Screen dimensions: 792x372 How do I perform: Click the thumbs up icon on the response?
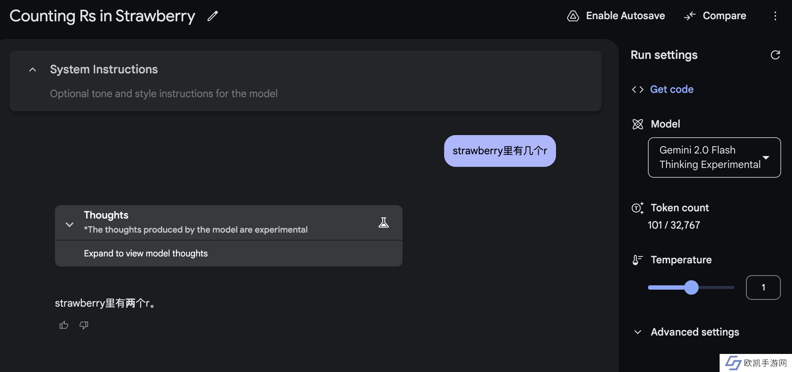(64, 325)
